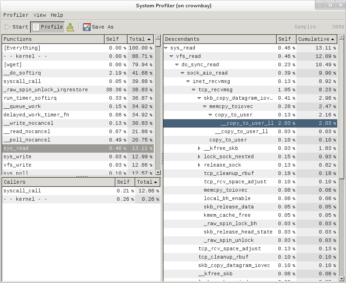Collapse the tcp_recvmsg tree node

coord(194,90)
